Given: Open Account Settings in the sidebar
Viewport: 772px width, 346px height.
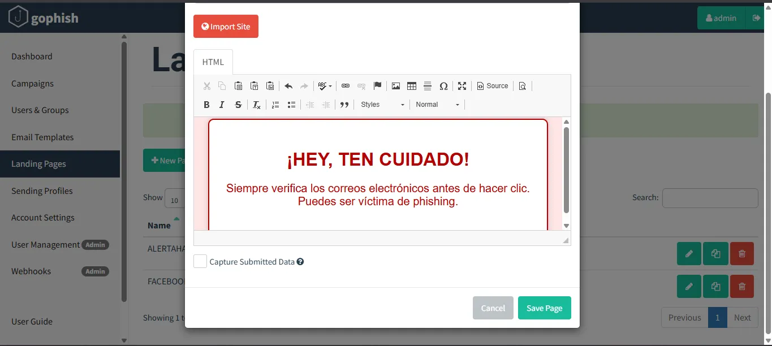Looking at the screenshot, I should tap(43, 218).
